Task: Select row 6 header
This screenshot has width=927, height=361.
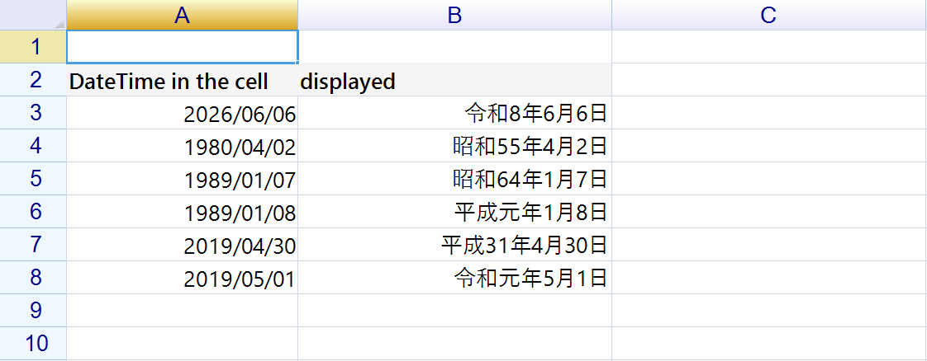Action: pos(33,212)
